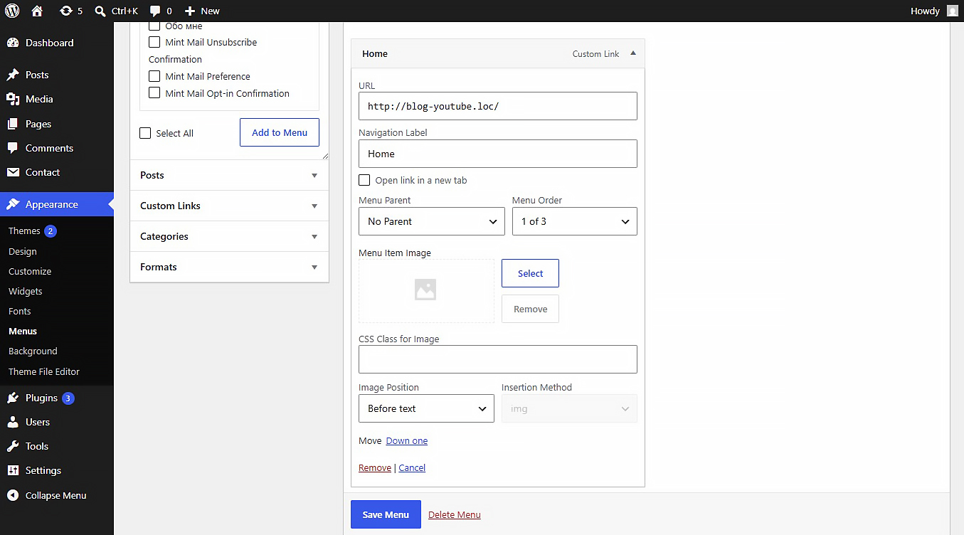Screen dimensions: 964x535
Task: Click the Comments sidebar bubble icon
Action: point(13,148)
